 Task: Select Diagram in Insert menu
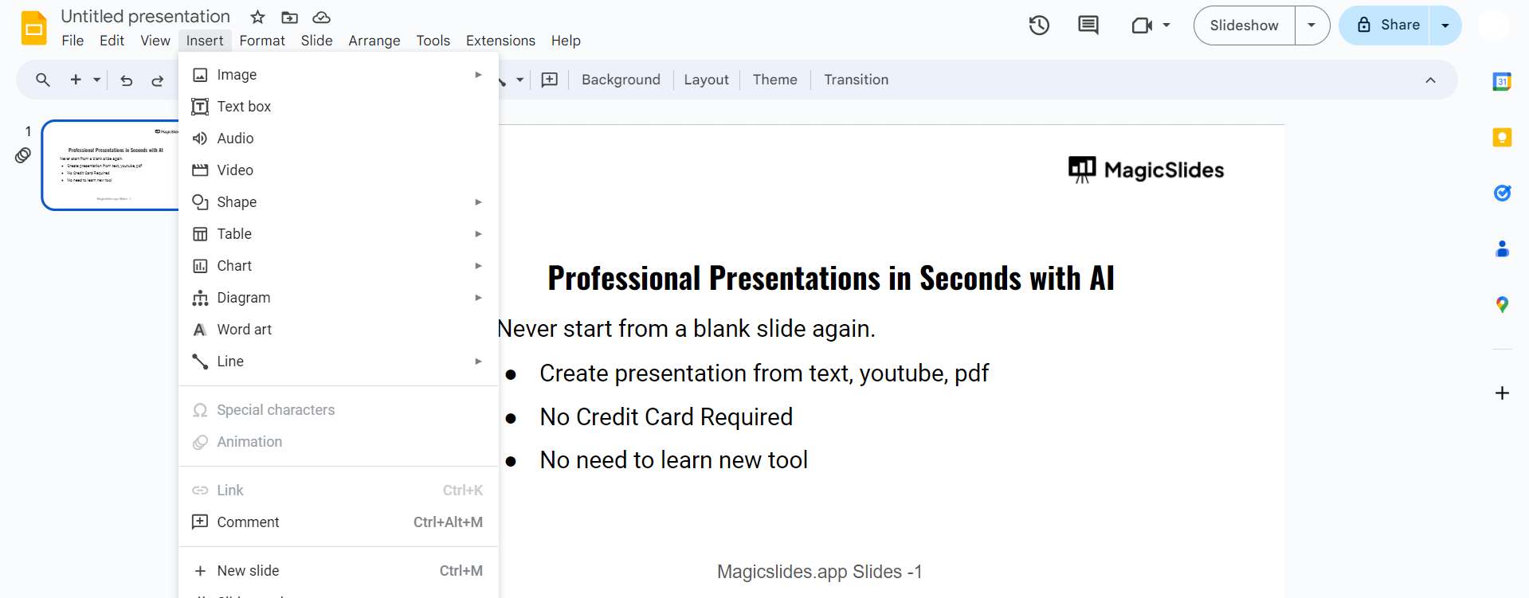pos(339,298)
